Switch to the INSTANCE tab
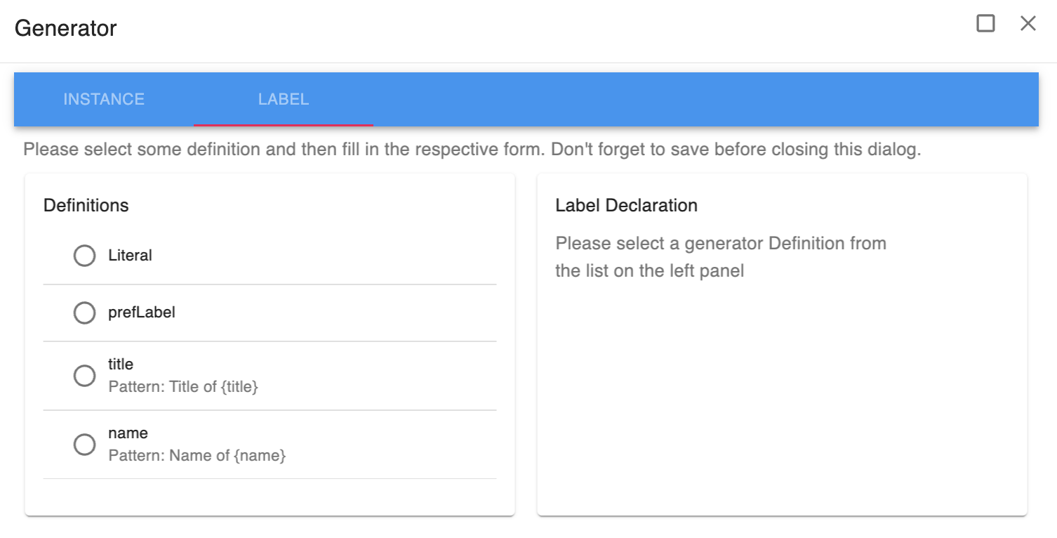Viewport: 1057px width, 538px height. [104, 99]
